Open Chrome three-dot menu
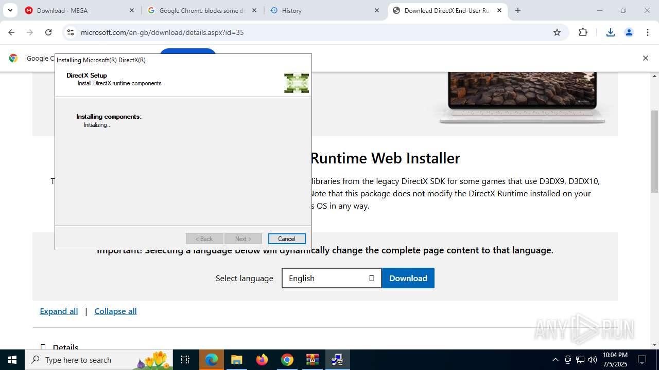Image resolution: width=659 pixels, height=370 pixels. 648,32
